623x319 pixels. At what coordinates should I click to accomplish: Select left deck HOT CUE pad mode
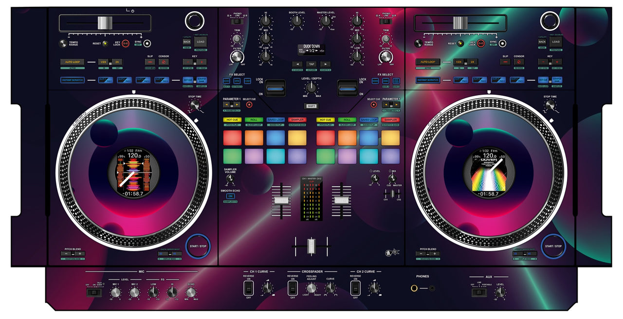point(232,120)
